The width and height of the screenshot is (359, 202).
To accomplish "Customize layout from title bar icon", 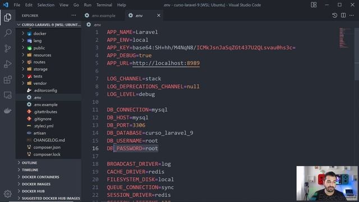I will 314,5.
